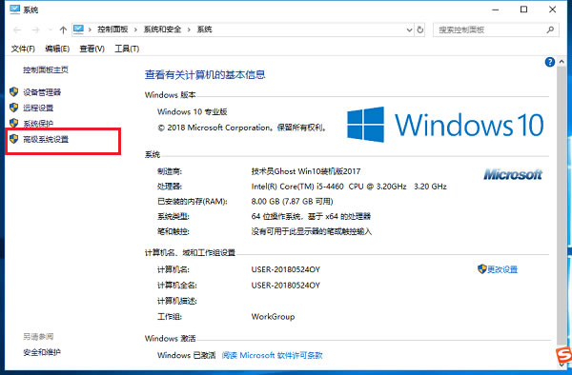Expand chevron after 系统和安全 breadcrumb

click(x=189, y=30)
